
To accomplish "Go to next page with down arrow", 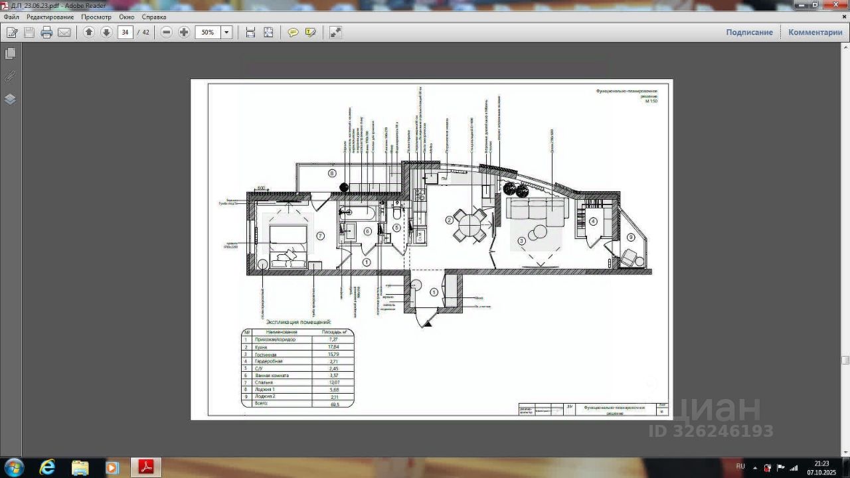I will coord(106,33).
